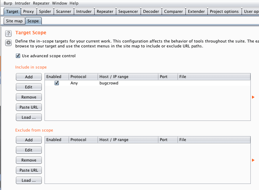This screenshot has height=190, width=259.
Task: Click Protocol column header in Exclude table
Action: pos(83,140)
